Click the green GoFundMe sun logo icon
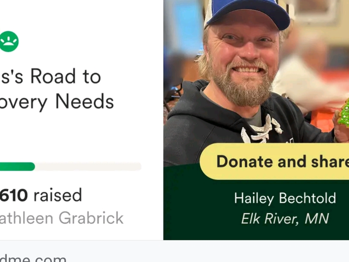Viewport: 349px width, 262px height. tap(9, 41)
